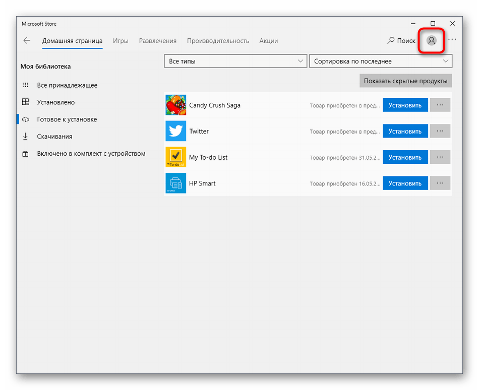Install the HP Smart app
The image size is (479, 390).
pyautogui.click(x=405, y=183)
